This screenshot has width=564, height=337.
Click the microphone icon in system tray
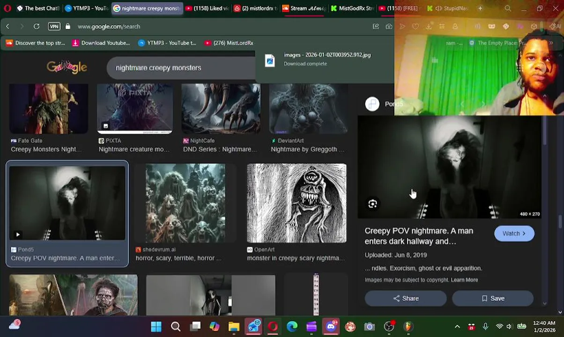(485, 327)
